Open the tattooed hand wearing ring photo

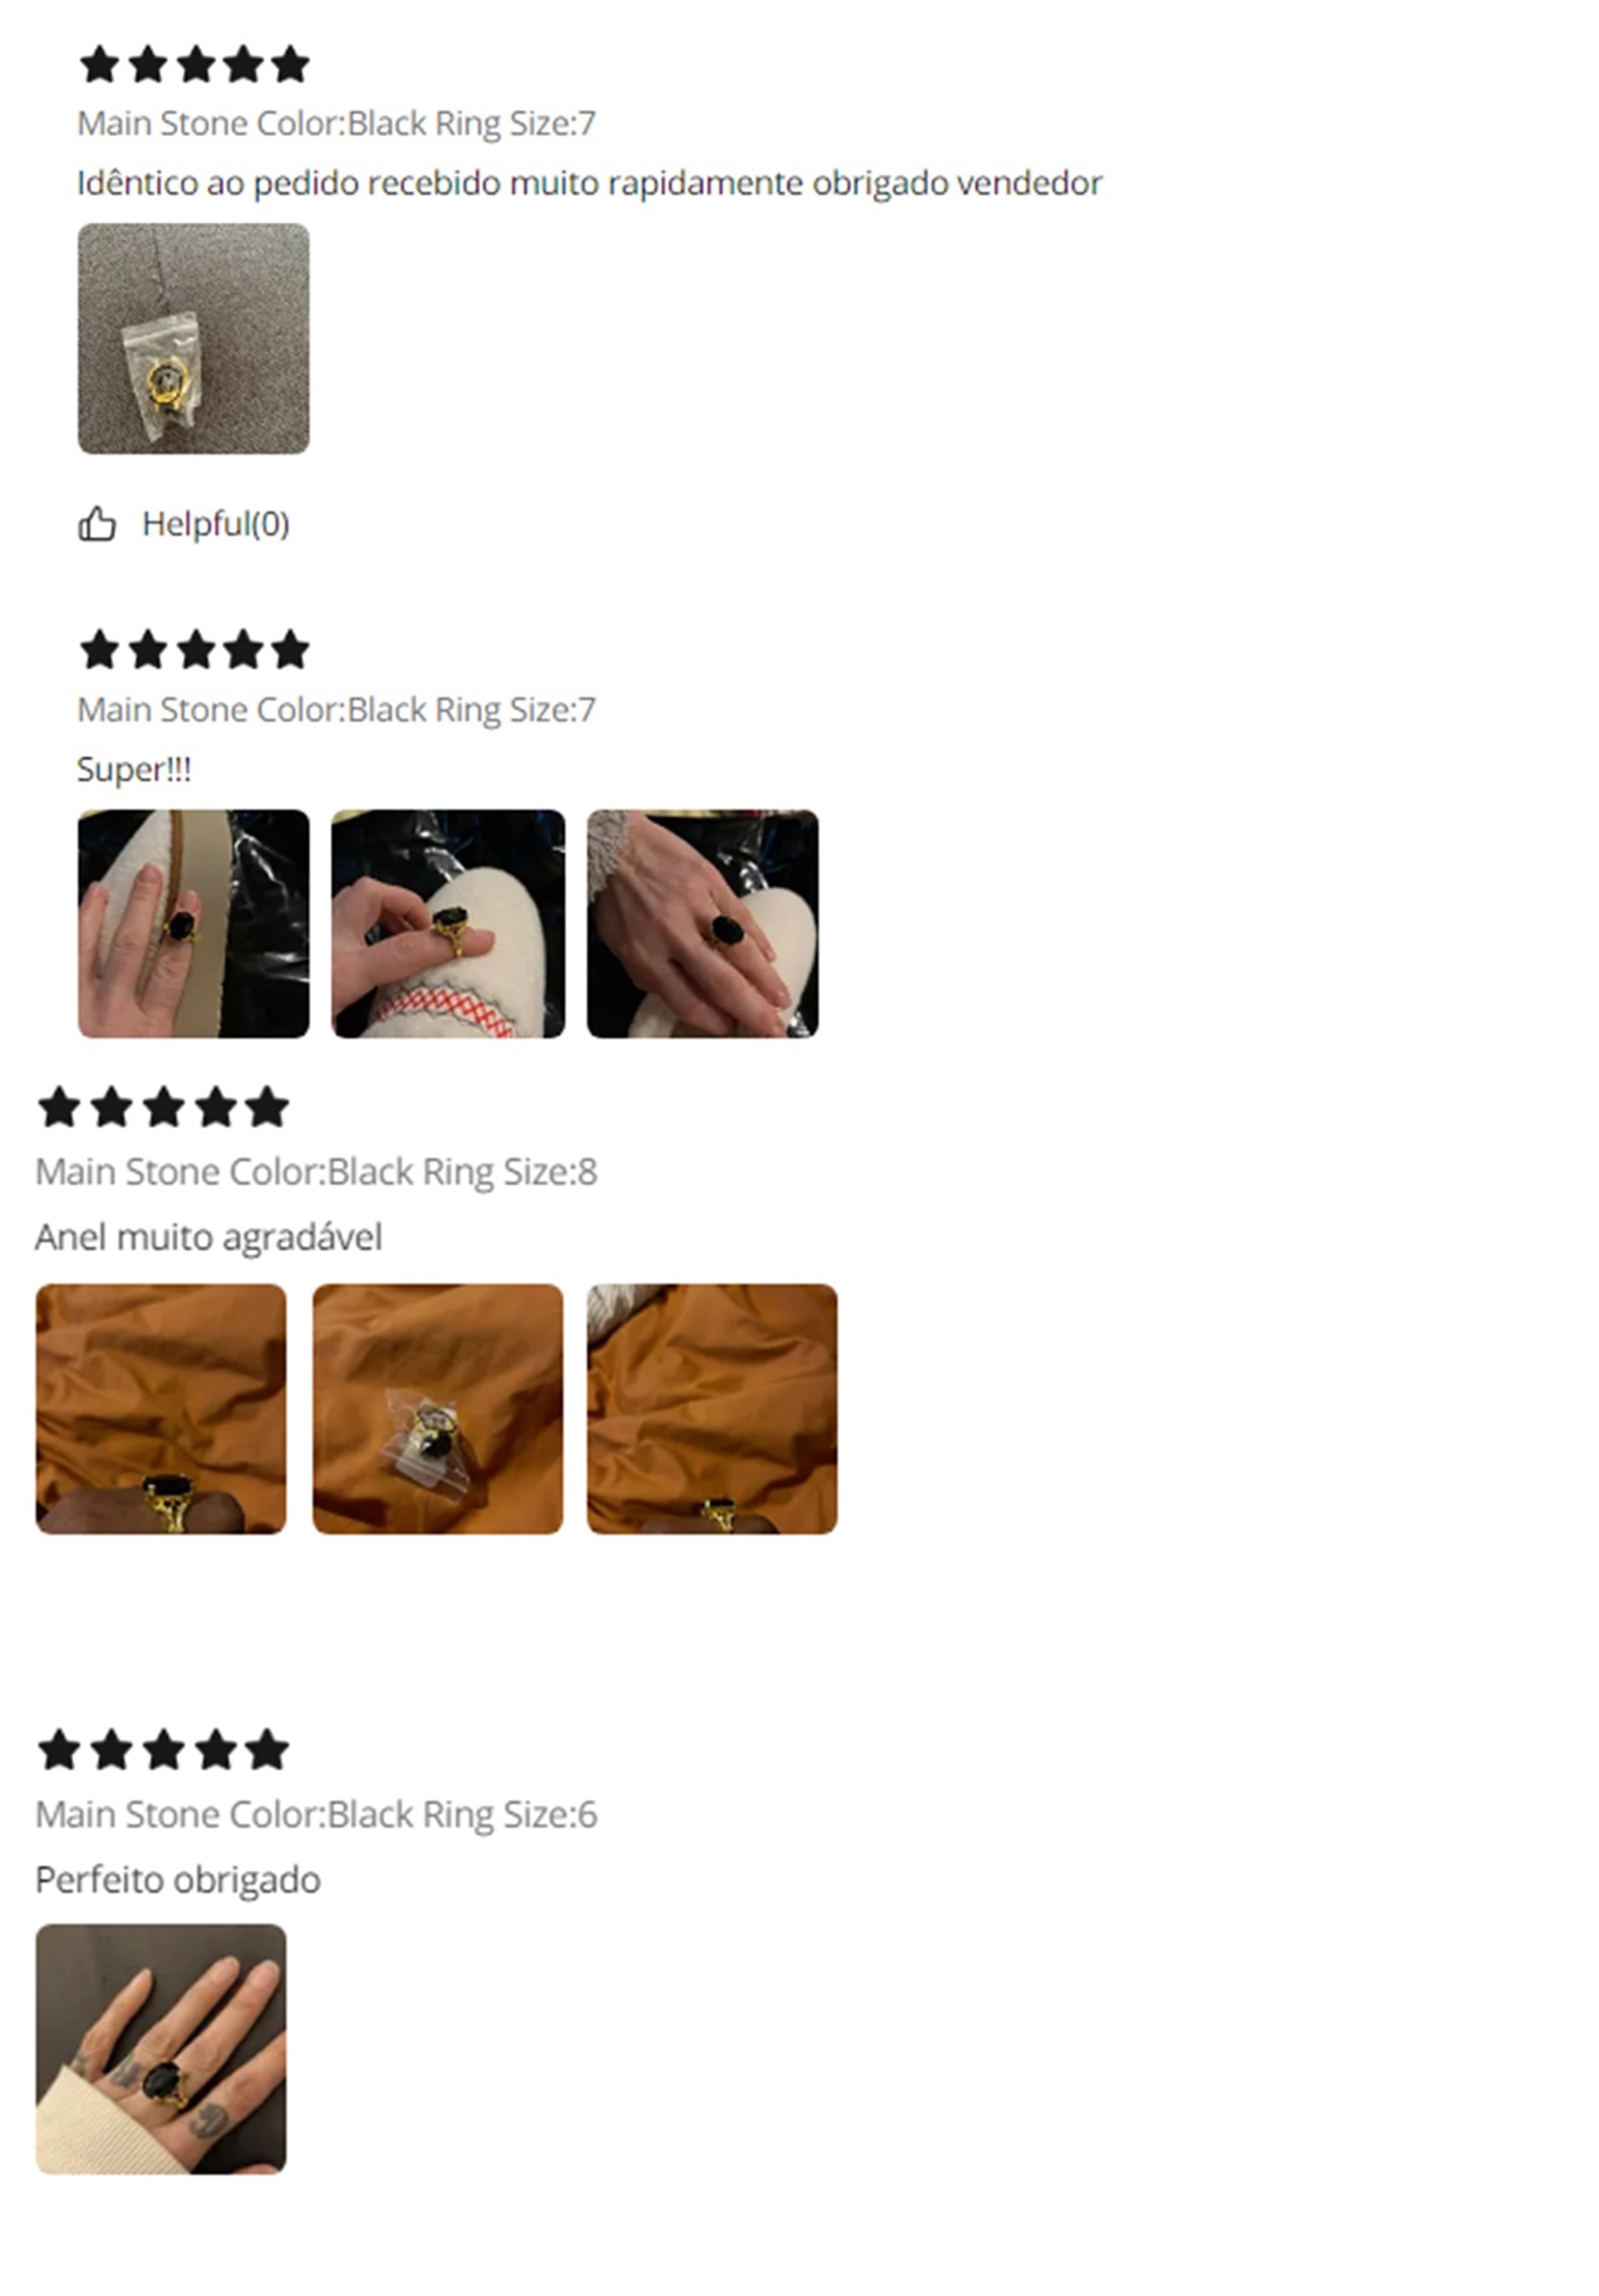tap(161, 2048)
